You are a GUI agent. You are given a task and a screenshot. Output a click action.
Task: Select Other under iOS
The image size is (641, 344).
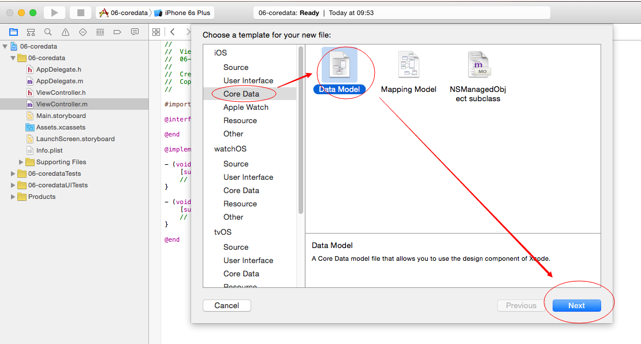233,134
